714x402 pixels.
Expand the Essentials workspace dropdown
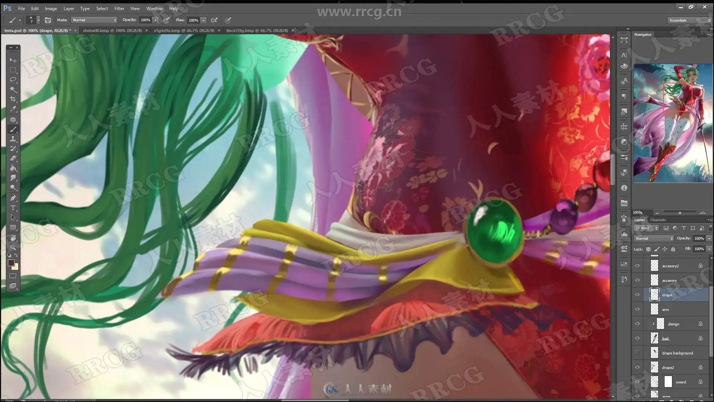[689, 20]
